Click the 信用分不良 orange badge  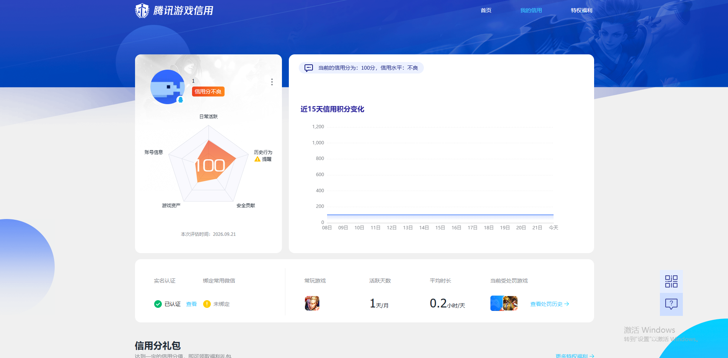tap(208, 92)
